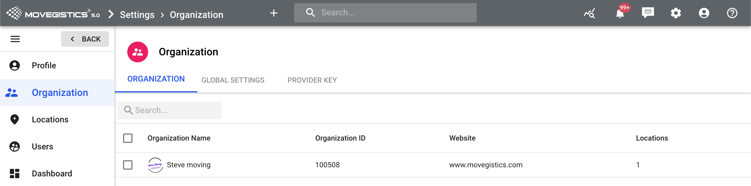This screenshot has height=186, width=751.
Task: Open the user account avatar icon
Action: click(704, 13)
